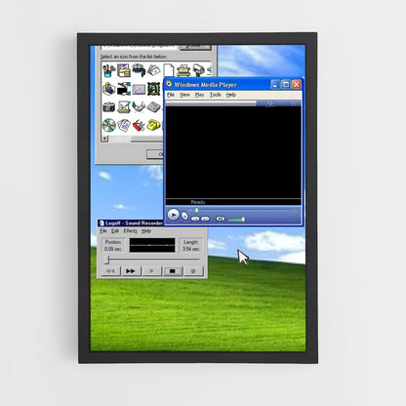406x406 pixels.
Task: Minimize the Windows Media Player window
Action: (275, 85)
